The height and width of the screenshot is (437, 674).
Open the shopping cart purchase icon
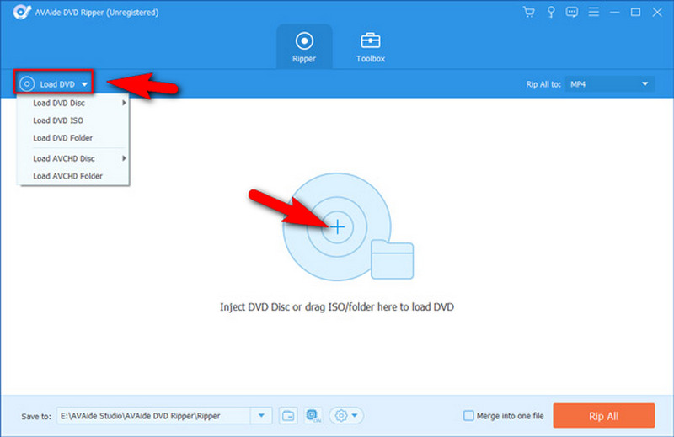[529, 12]
